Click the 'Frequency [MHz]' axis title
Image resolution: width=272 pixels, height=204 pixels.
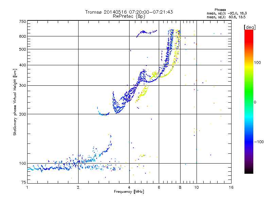[129, 192]
